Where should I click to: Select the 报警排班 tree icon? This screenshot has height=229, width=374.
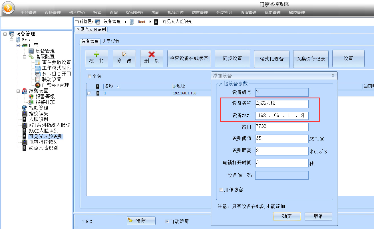(31, 102)
